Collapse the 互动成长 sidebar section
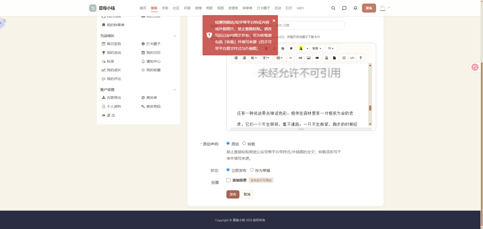Viewport: 483px width, 229px height. (175, 36)
